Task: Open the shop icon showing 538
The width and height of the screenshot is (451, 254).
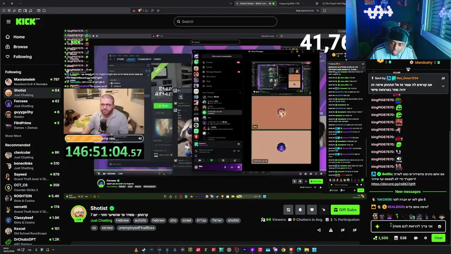Action: pos(400,238)
